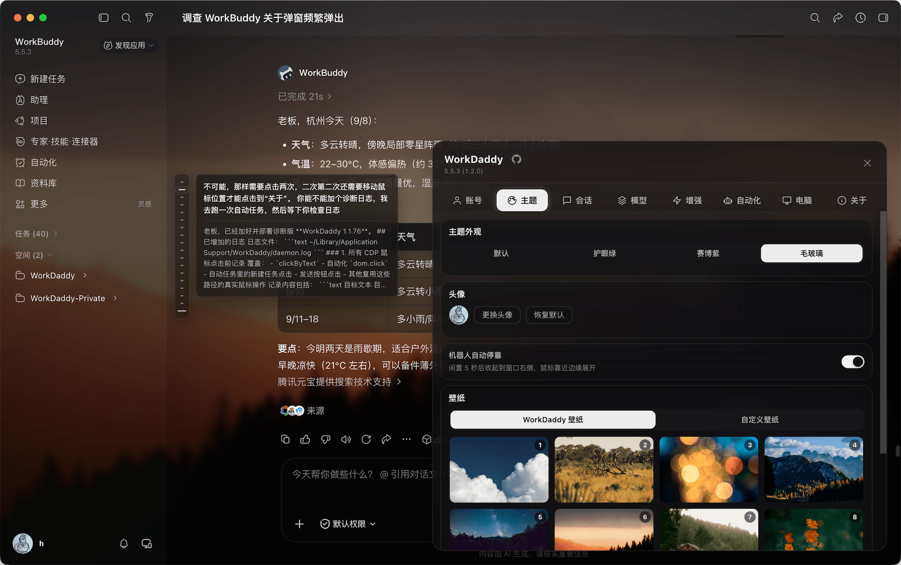
Task: Switch to the 自定义壁纸 option
Action: (760, 419)
